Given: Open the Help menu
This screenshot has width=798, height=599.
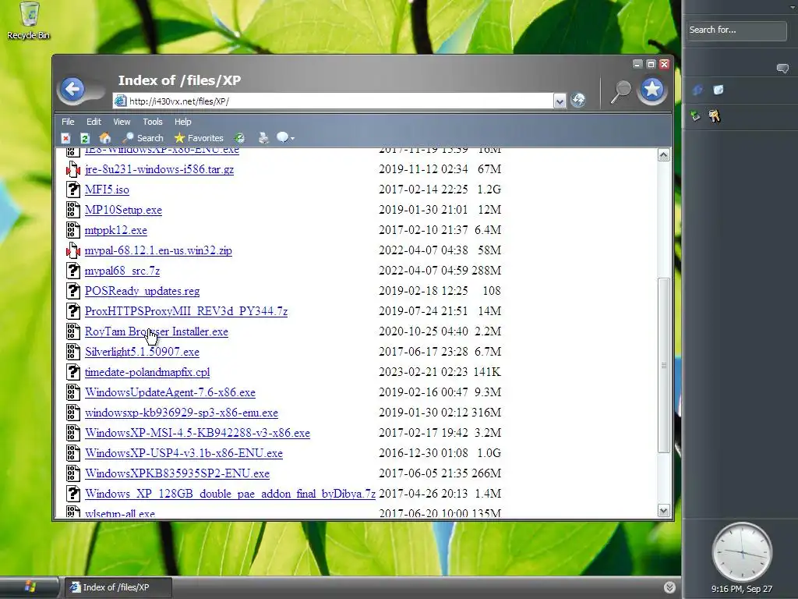Looking at the screenshot, I should pos(182,122).
